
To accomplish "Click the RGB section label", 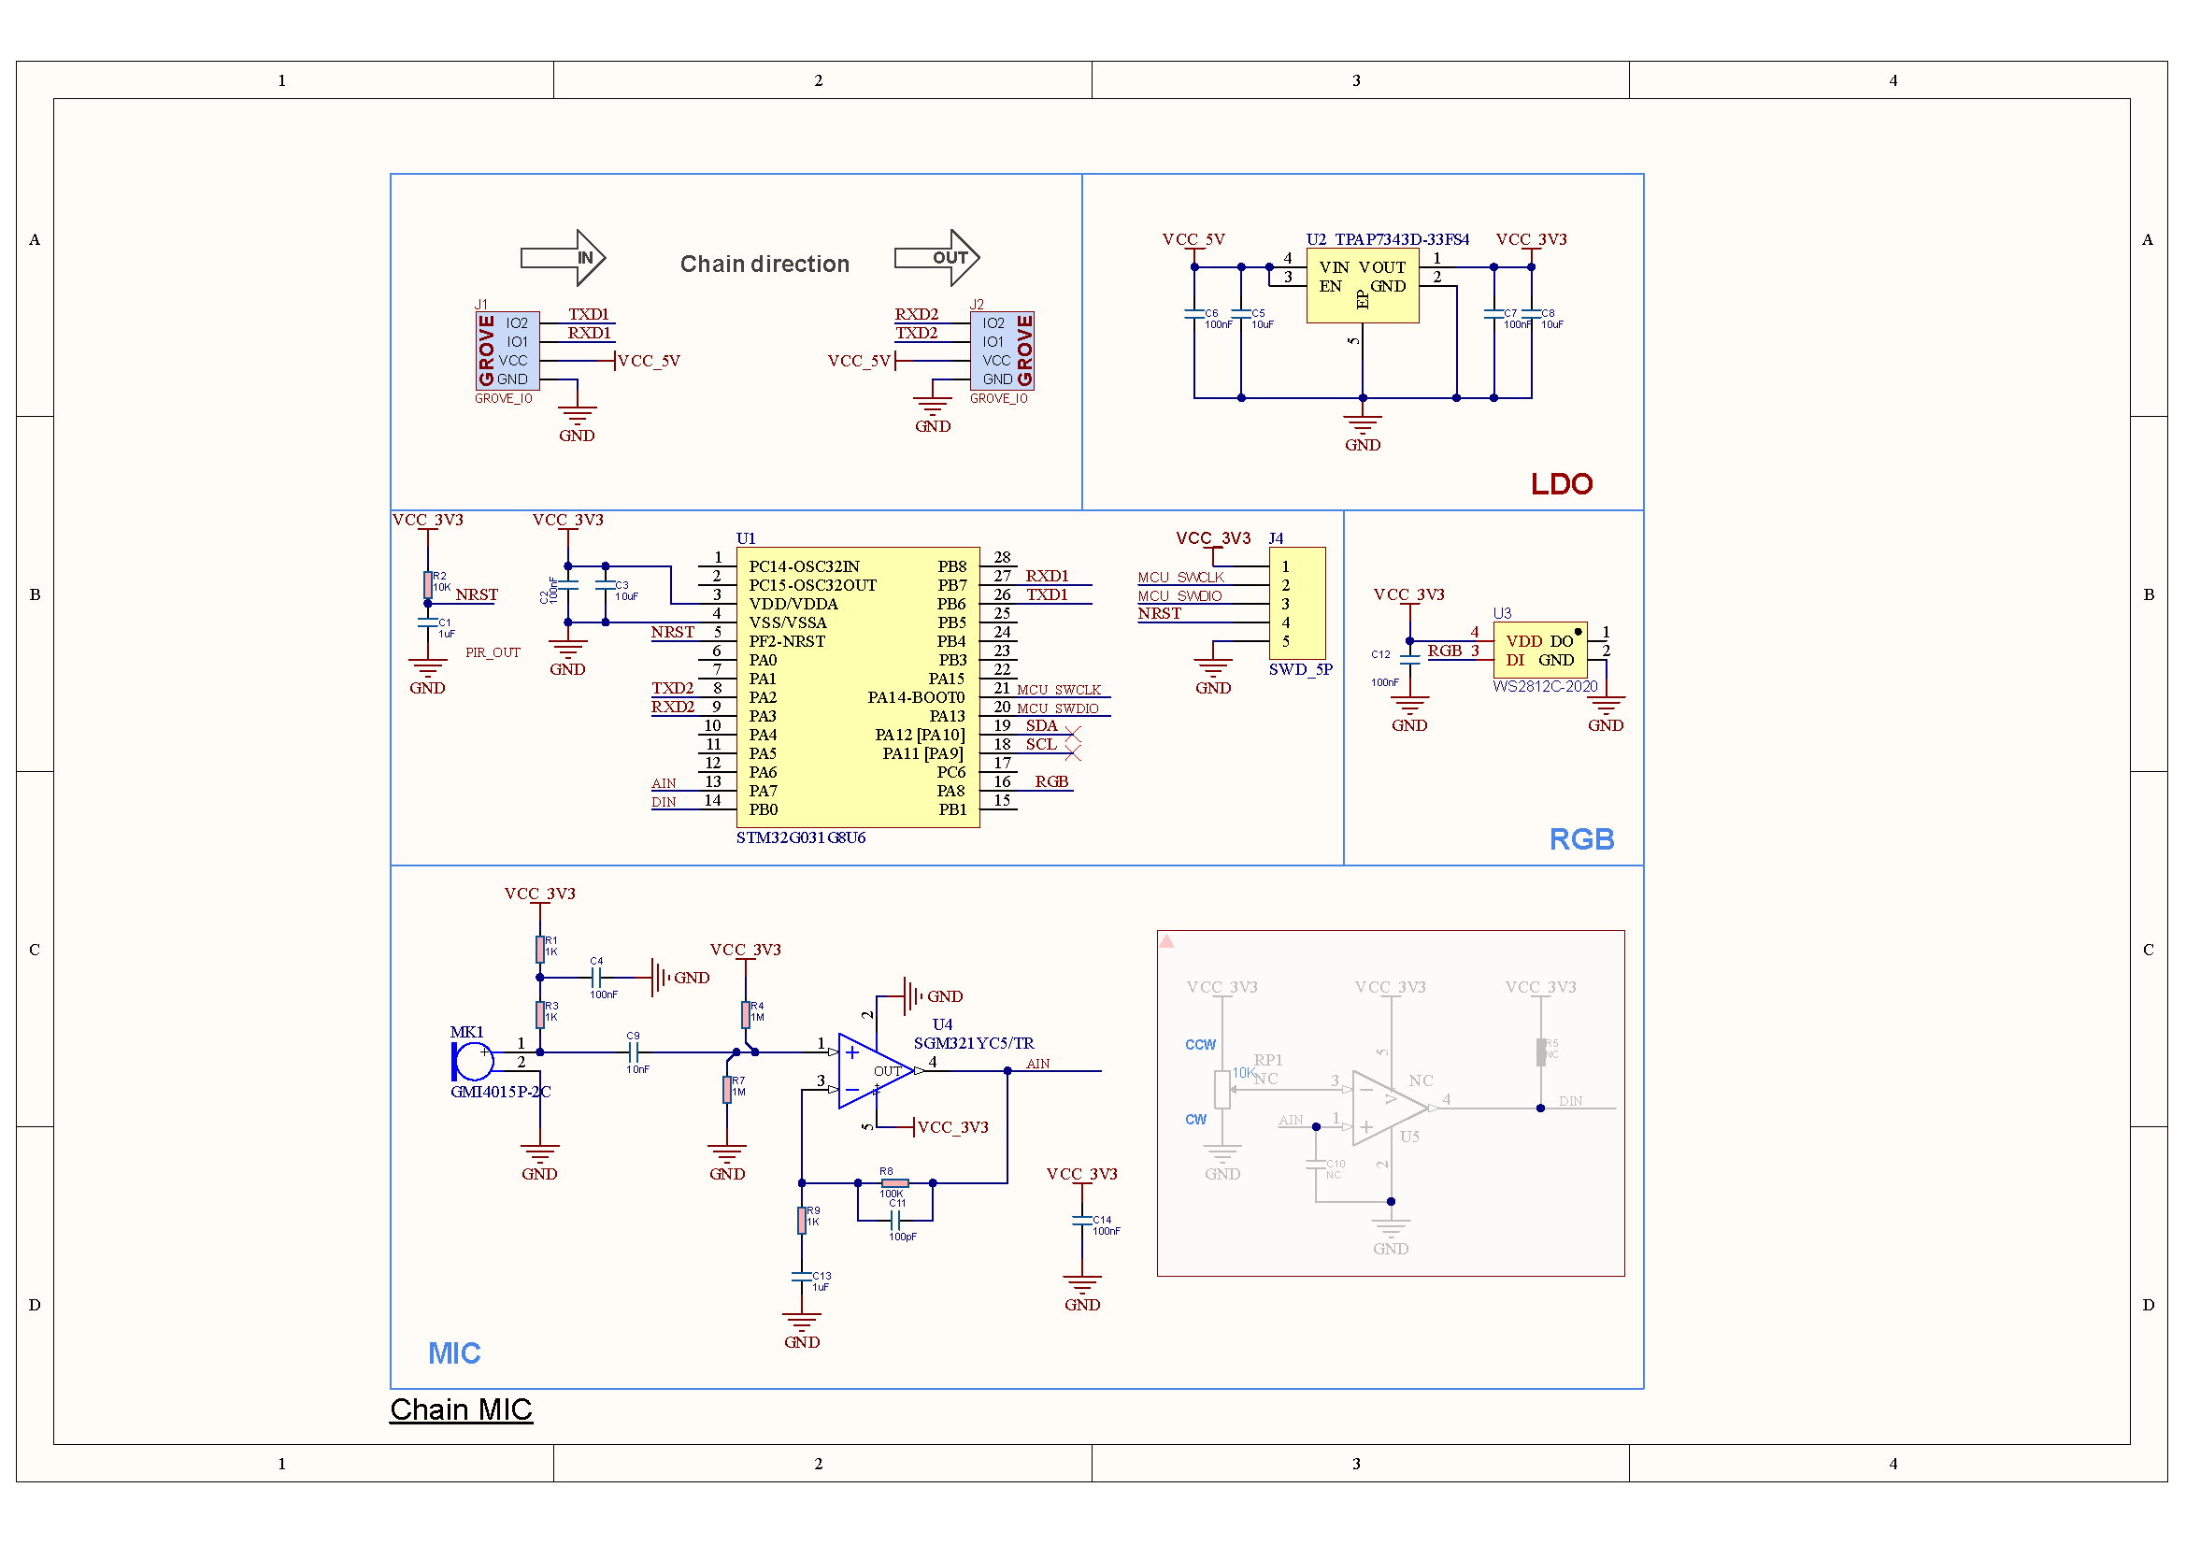I will [x=1581, y=838].
